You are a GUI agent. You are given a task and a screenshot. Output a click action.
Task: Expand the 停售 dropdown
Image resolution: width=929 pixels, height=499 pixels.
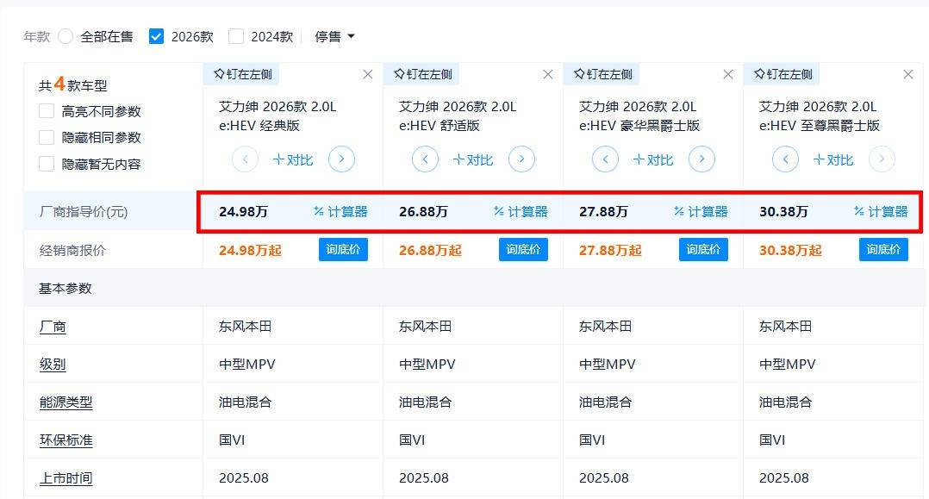(x=334, y=36)
